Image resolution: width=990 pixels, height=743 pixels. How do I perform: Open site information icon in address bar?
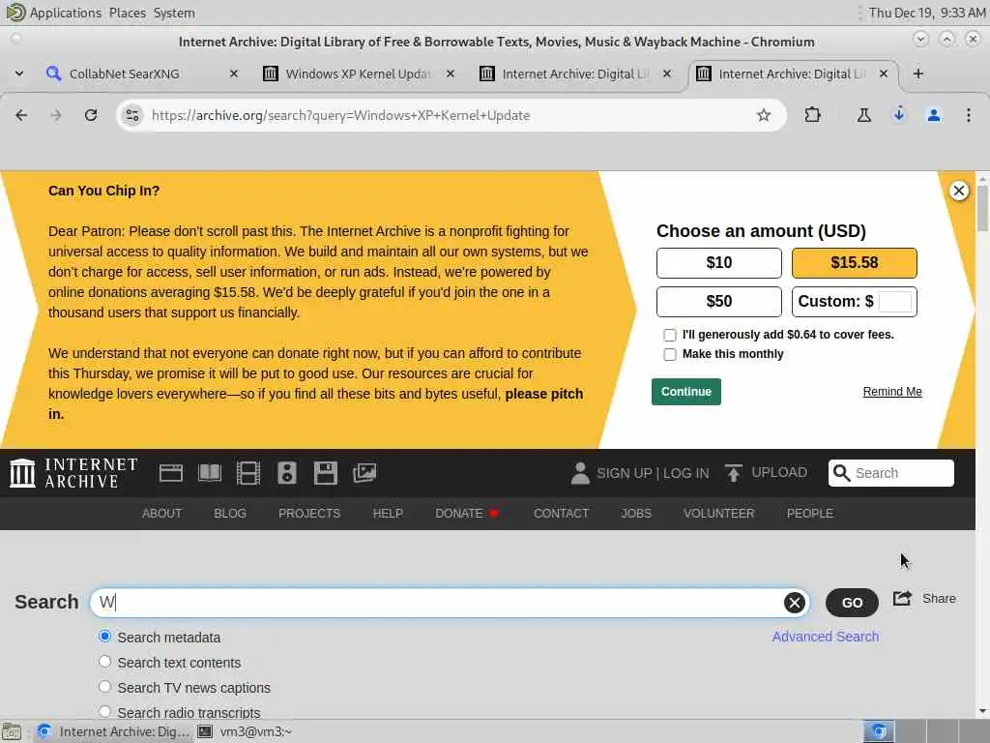131,115
